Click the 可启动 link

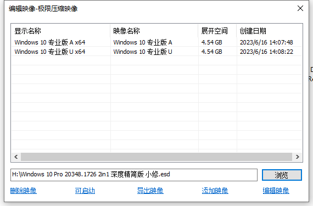click(85, 191)
